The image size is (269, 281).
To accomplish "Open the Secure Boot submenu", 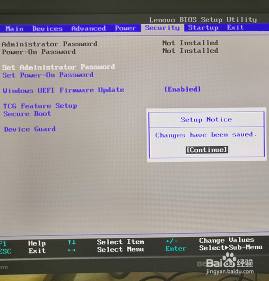I will (x=27, y=114).
